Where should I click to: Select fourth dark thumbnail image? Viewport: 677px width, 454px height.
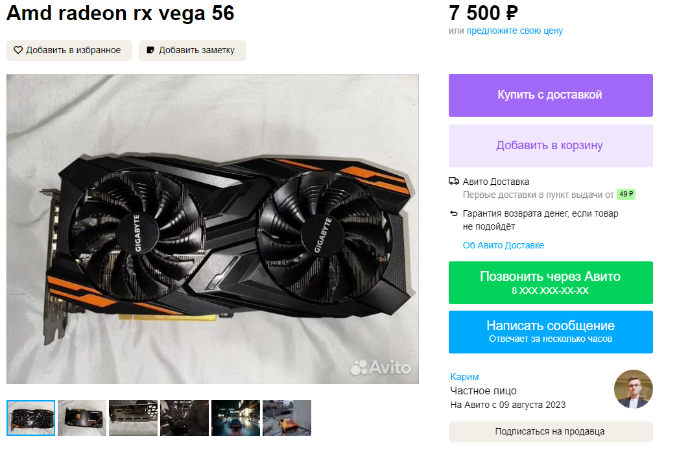(x=184, y=418)
